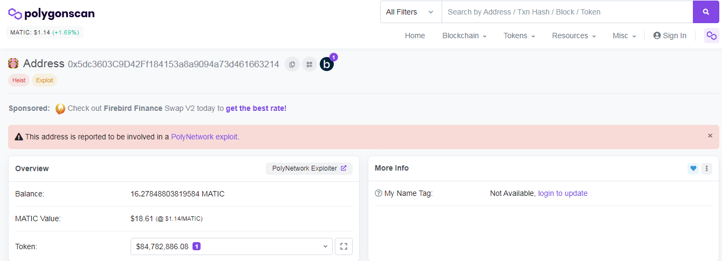Go to the Home page
The width and height of the screenshot is (722, 261).
pos(415,36)
